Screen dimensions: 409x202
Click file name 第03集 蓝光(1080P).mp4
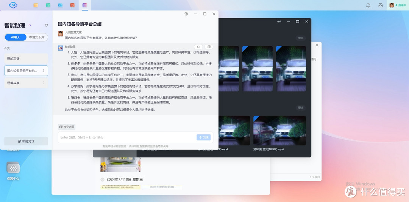[x=269, y=150]
